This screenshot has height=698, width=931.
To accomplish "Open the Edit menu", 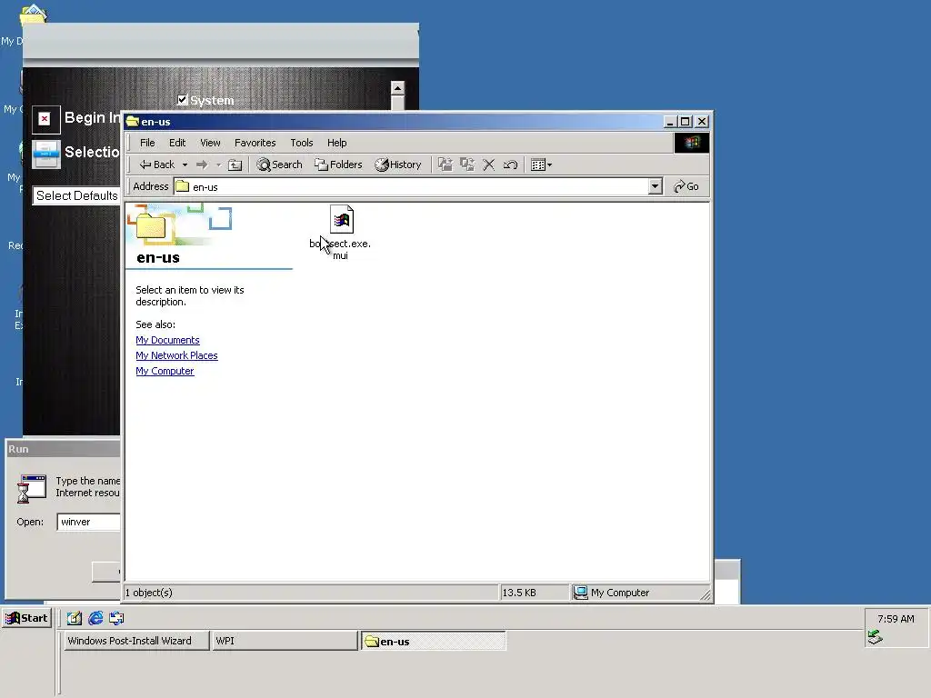I will [177, 143].
